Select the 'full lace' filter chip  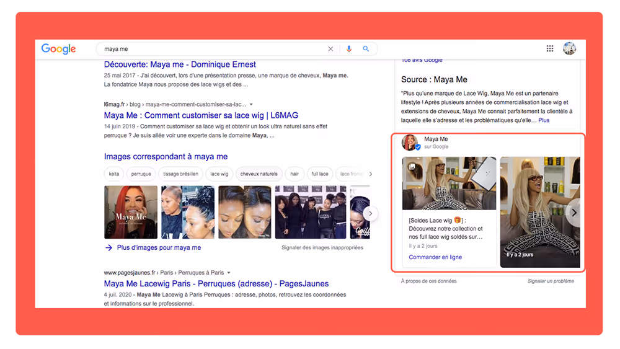[x=320, y=174]
